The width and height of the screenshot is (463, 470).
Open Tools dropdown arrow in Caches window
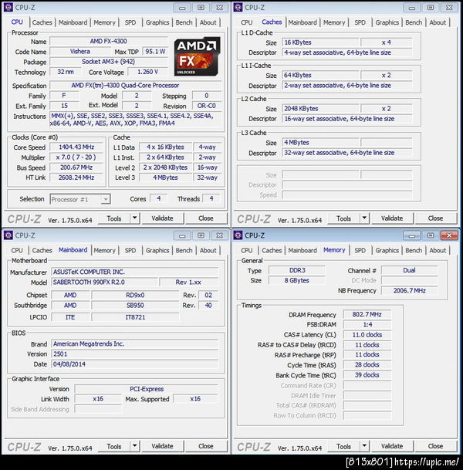(x=364, y=218)
